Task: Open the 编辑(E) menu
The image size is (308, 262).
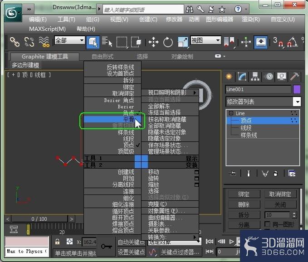Action: 38,19
